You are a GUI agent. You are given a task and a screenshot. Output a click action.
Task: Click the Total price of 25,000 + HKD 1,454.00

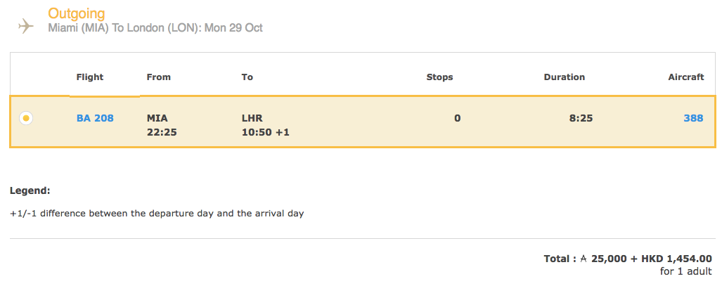(x=627, y=259)
